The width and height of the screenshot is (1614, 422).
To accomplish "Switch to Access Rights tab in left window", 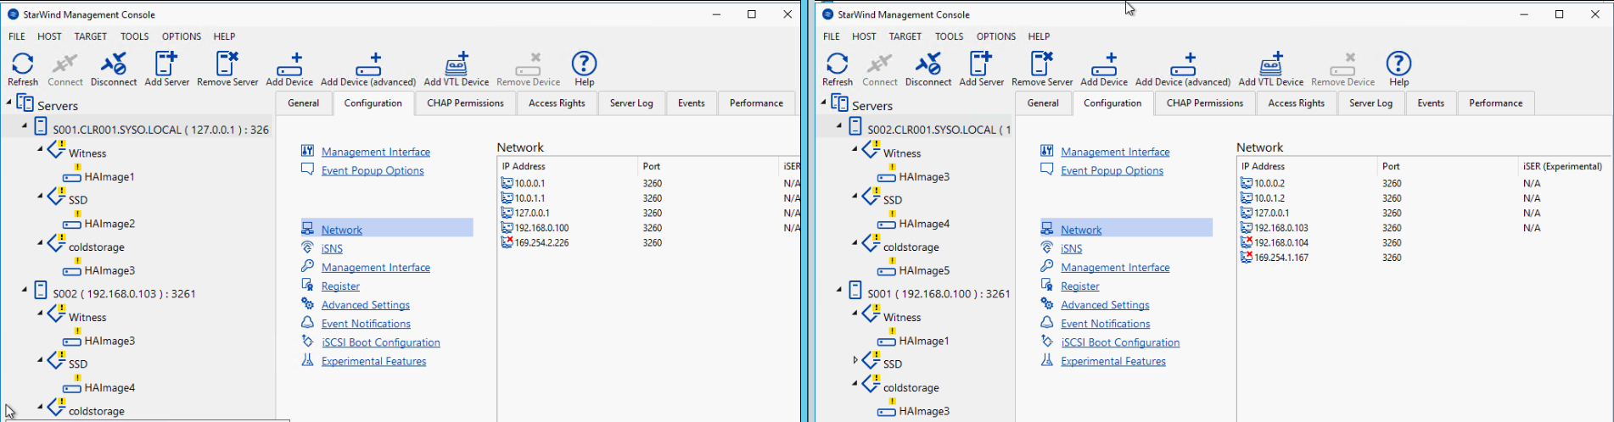I will click(557, 103).
